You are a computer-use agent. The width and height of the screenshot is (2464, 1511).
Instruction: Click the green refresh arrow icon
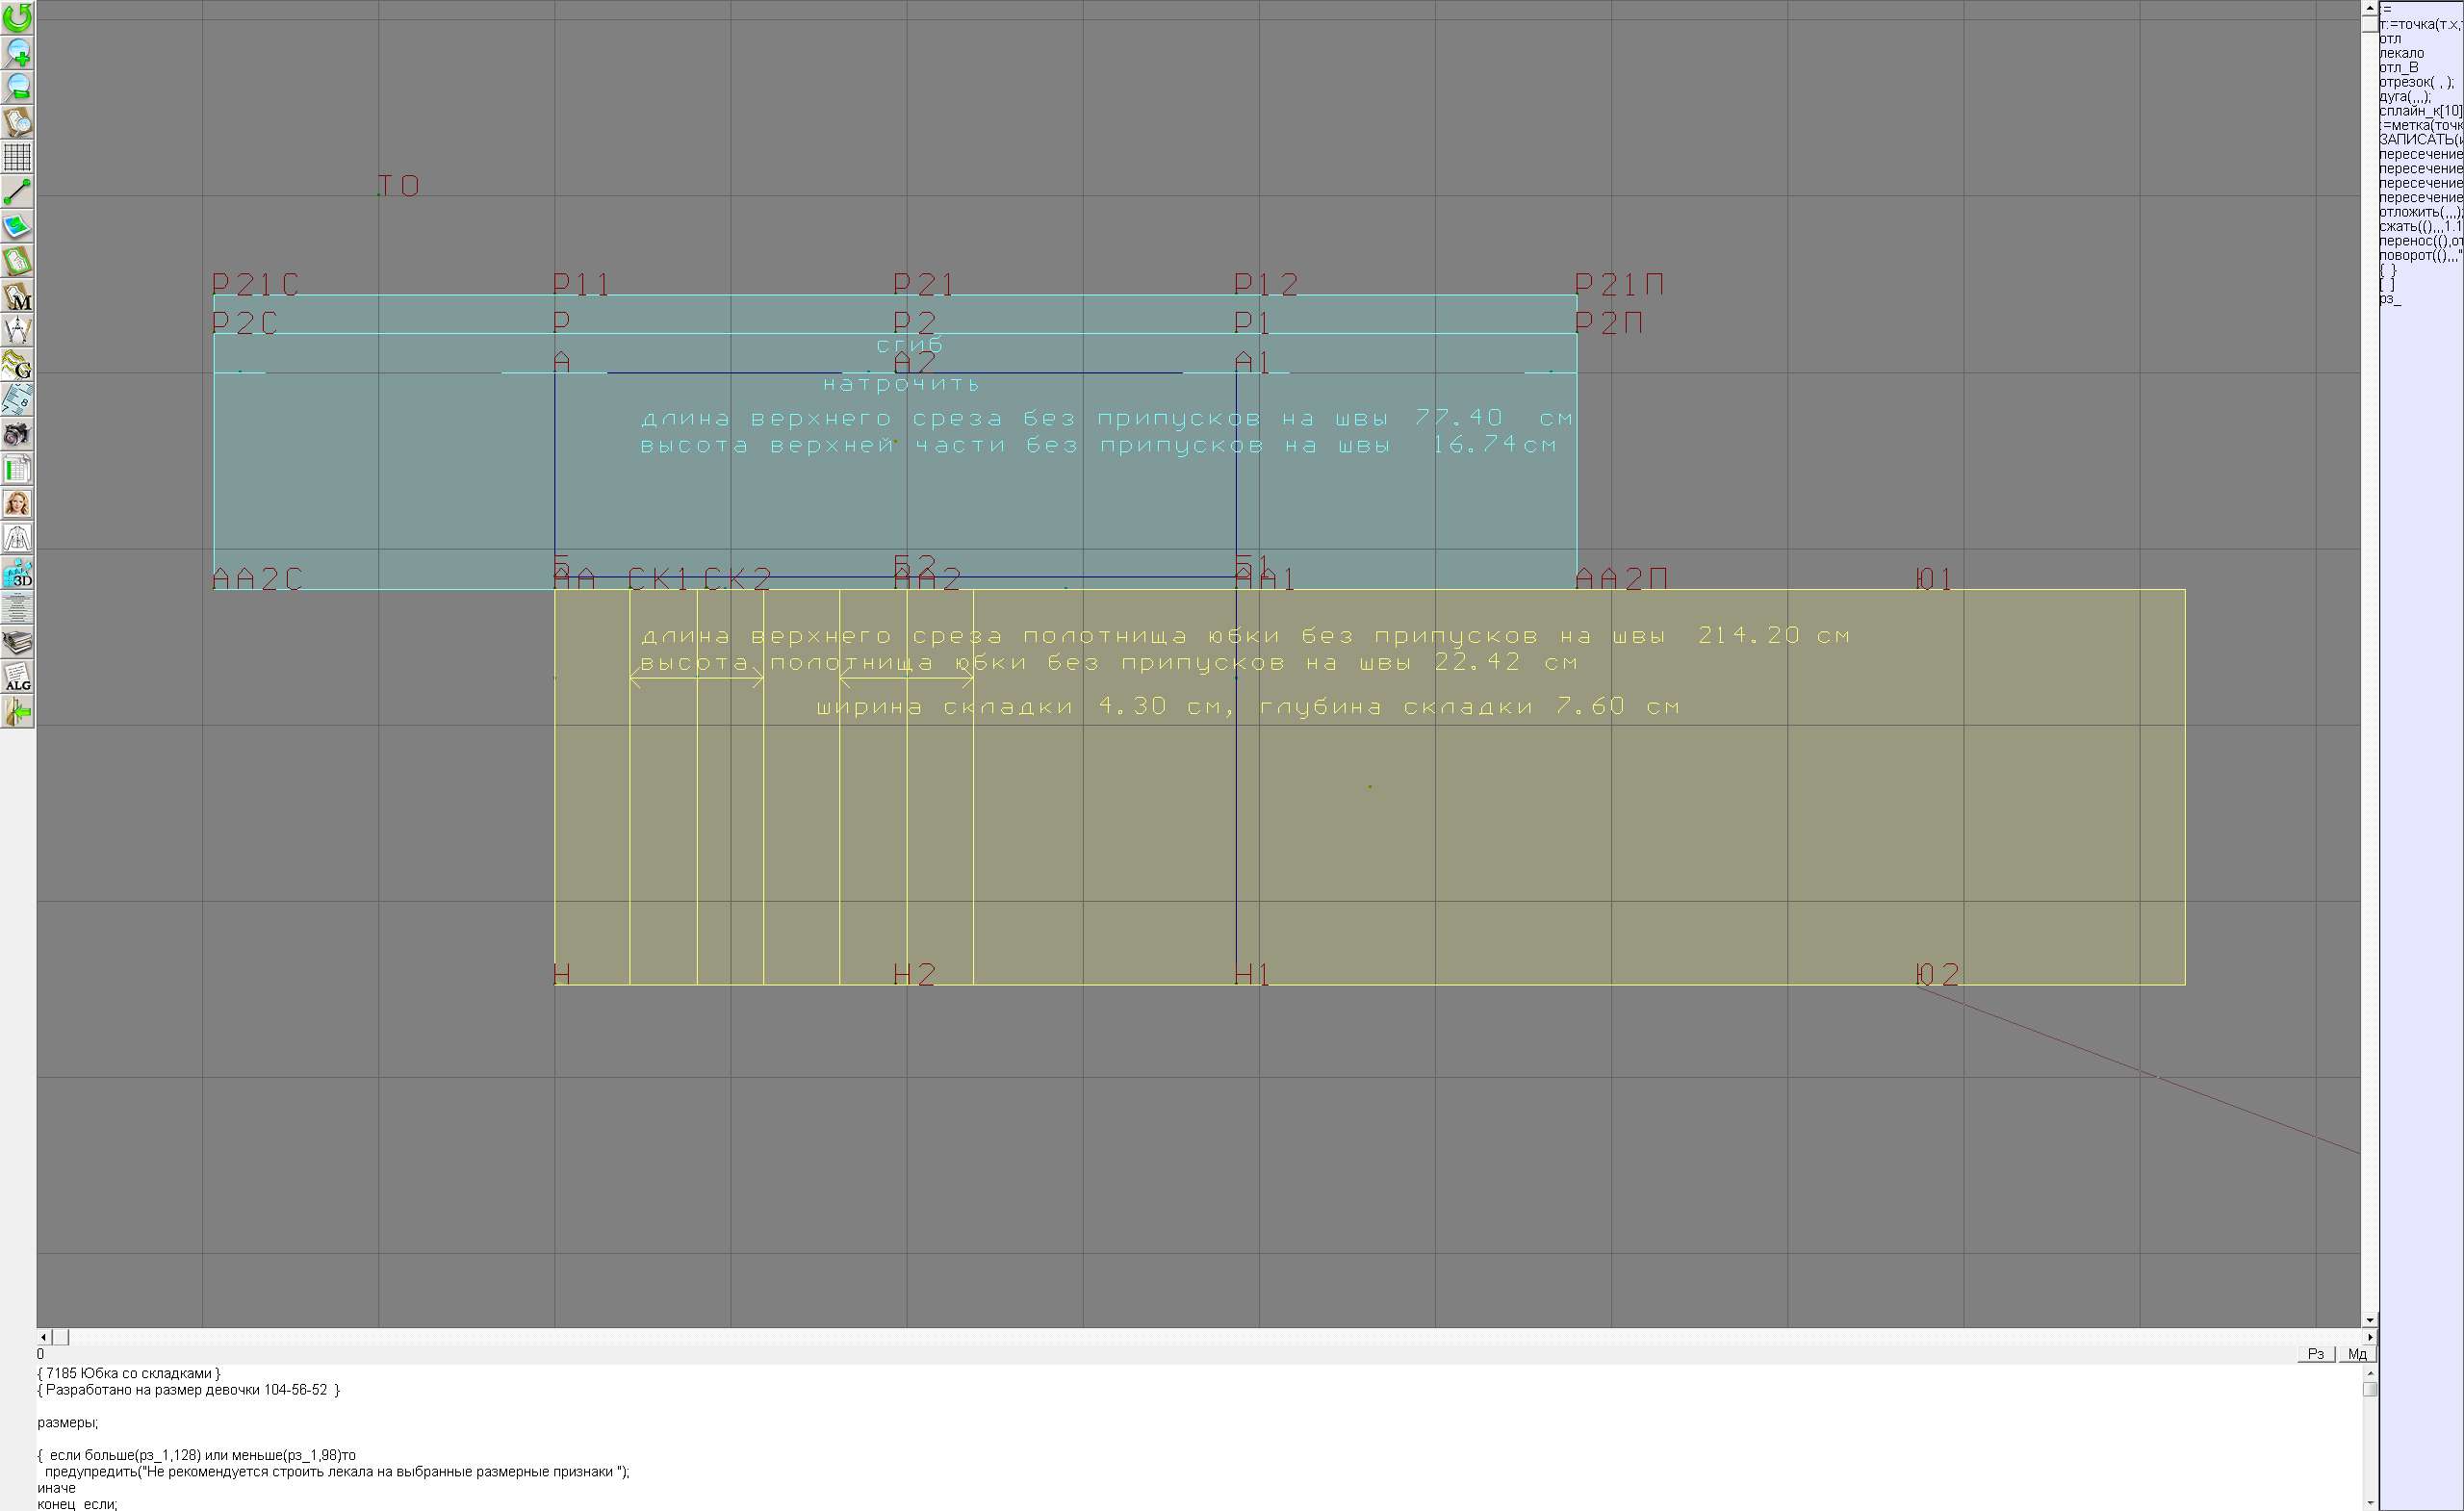[x=17, y=17]
